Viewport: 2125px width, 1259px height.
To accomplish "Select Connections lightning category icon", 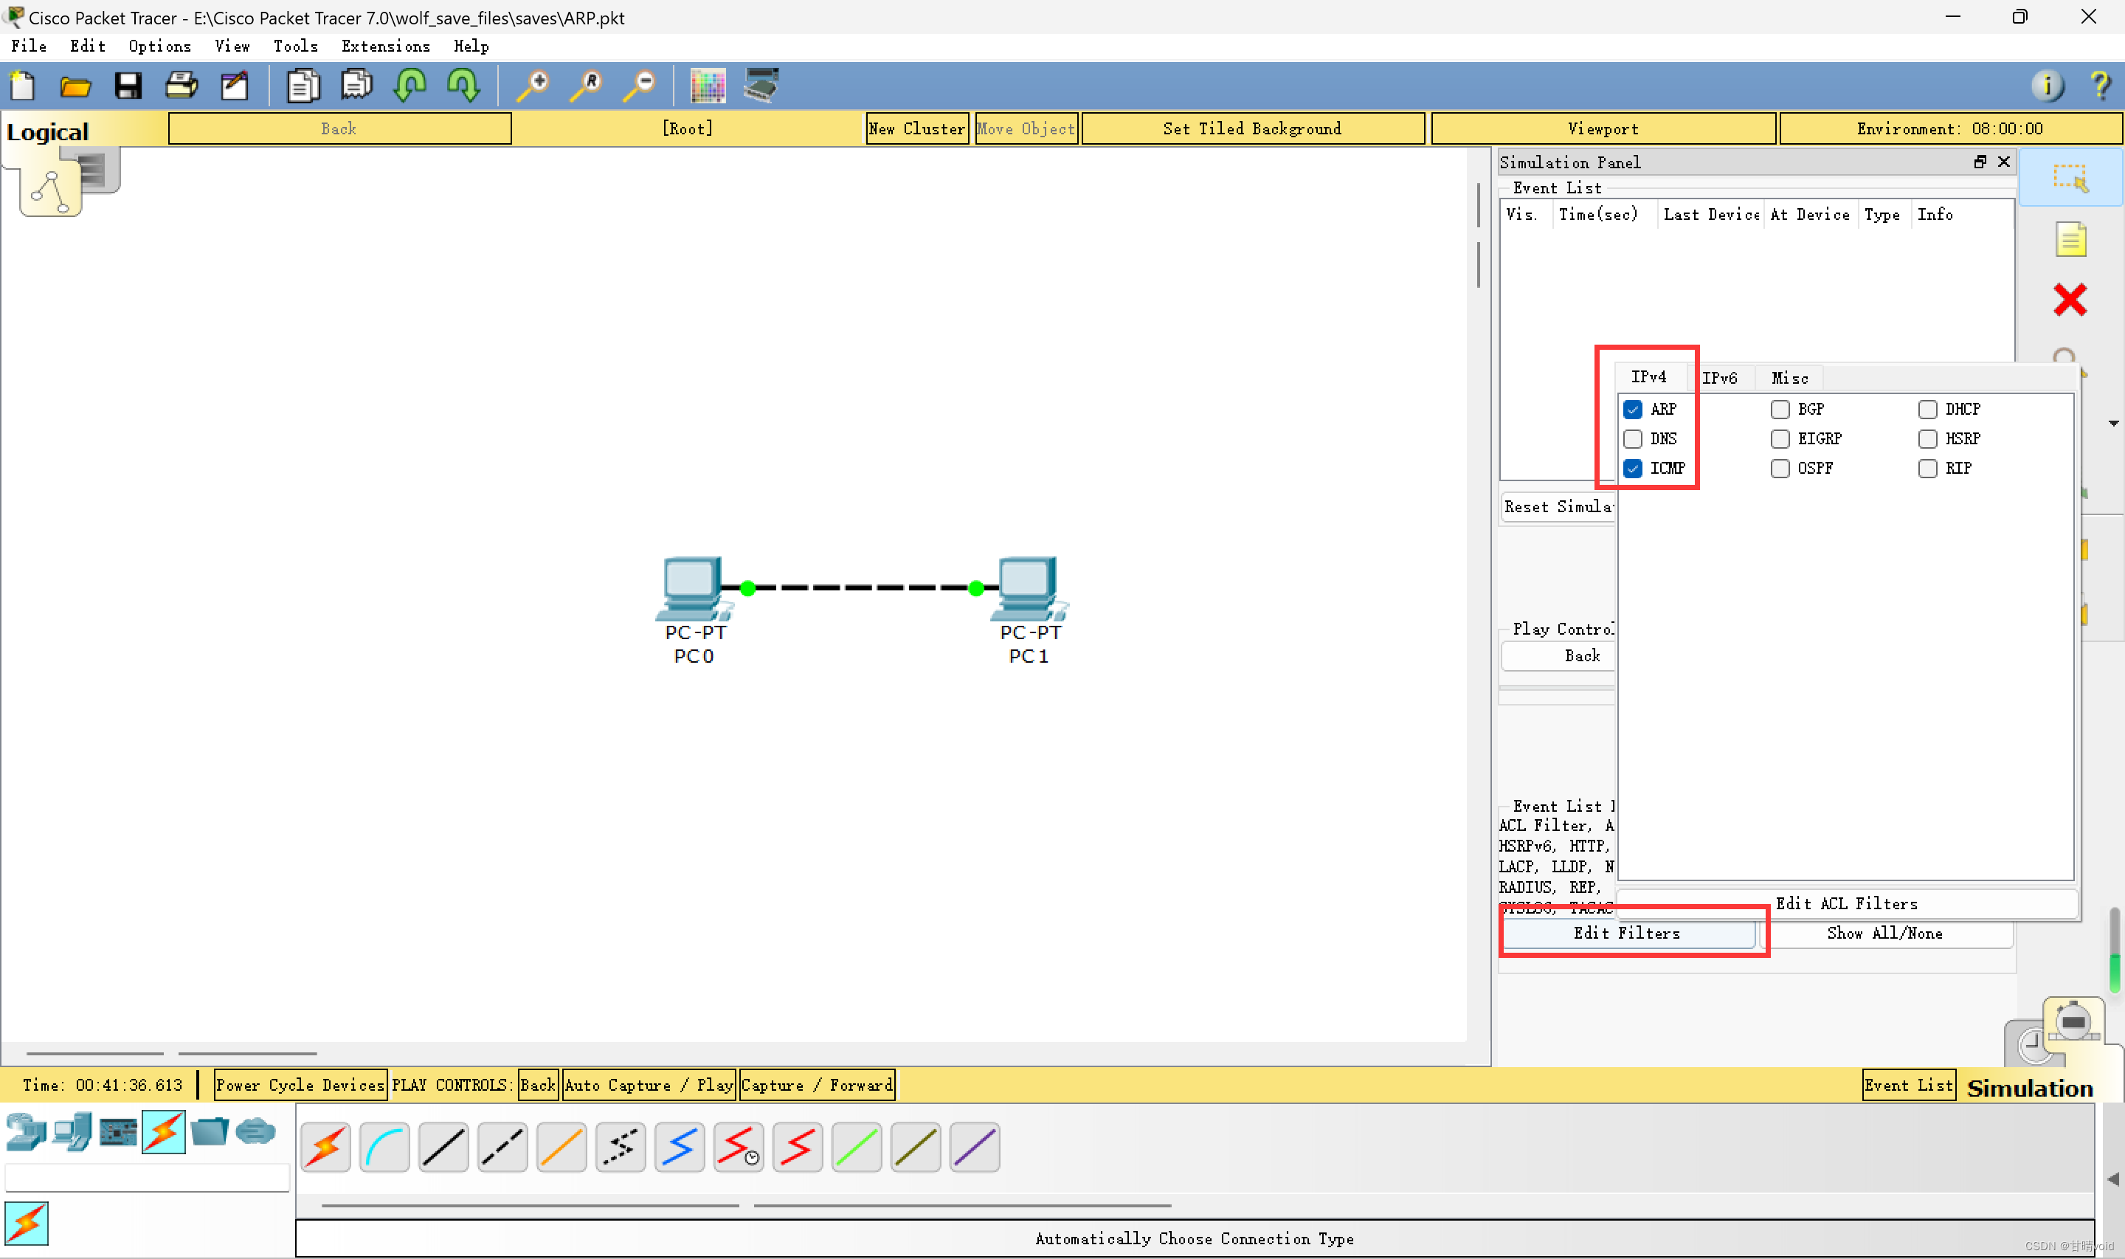I will [164, 1132].
